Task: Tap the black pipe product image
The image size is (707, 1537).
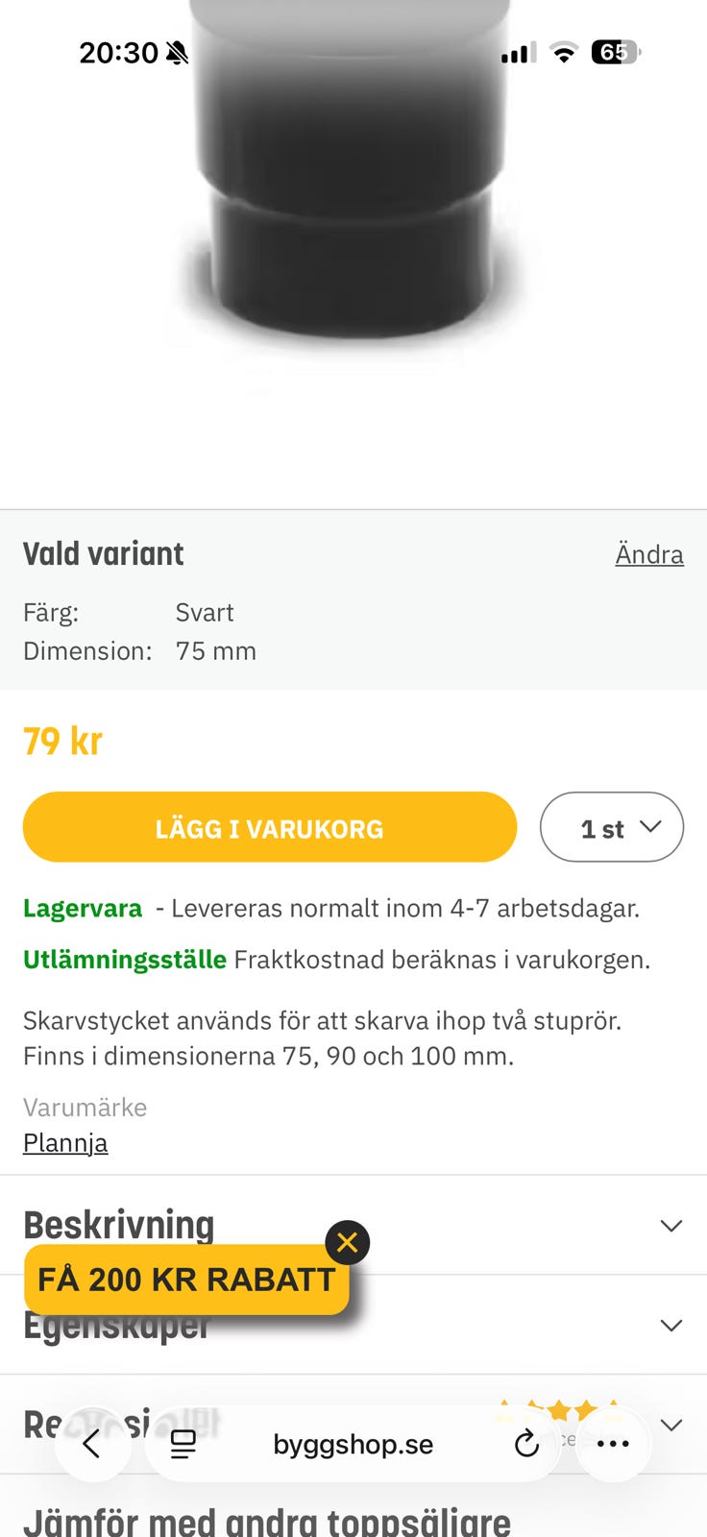Action: coord(351,192)
